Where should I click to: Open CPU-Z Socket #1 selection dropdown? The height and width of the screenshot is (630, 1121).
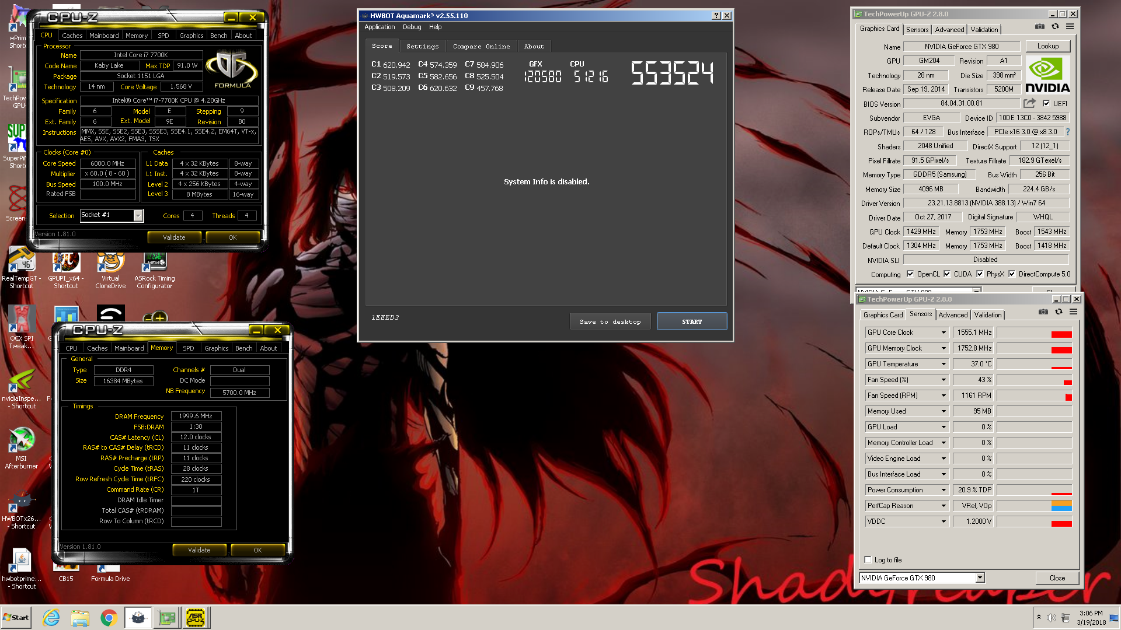click(138, 216)
